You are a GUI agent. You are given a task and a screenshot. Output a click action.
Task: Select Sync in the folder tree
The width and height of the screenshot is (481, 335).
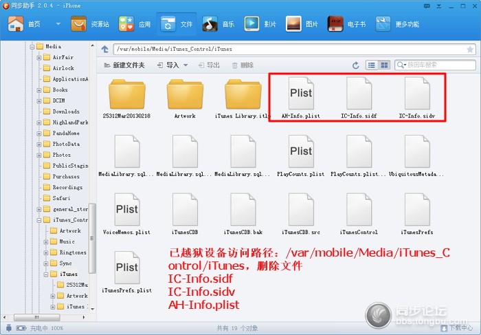(x=60, y=263)
